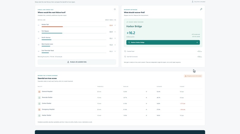Click the arrow in the Central Shelter row
This screenshot has width=240, height=134.
tap(146, 104)
